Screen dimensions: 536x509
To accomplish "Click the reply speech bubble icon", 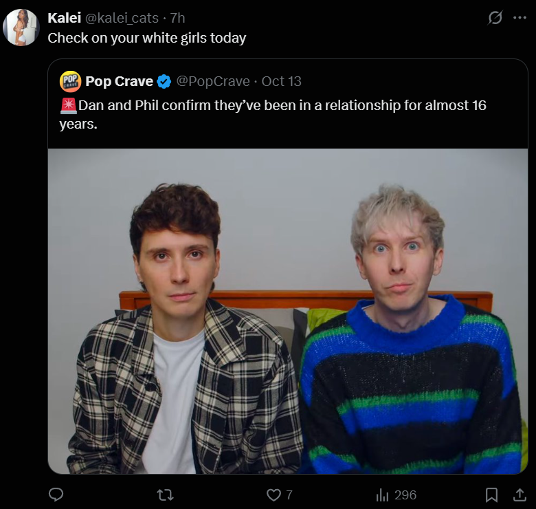I will click(56, 495).
